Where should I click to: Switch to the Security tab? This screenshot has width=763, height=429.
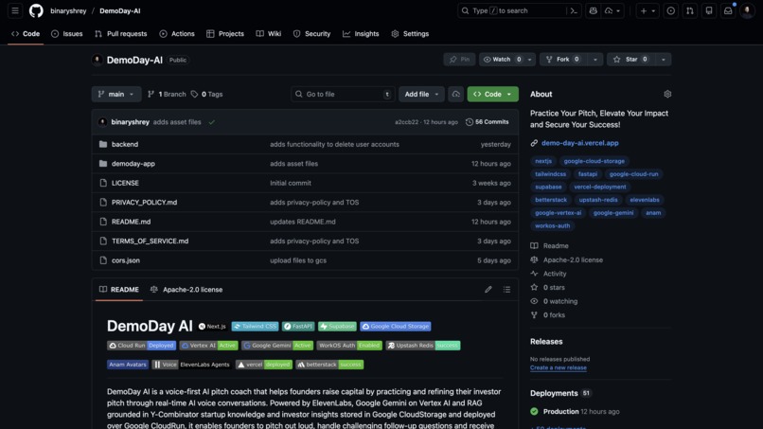[311, 33]
